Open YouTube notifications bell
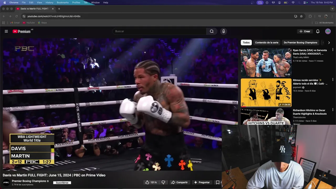The image size is (336, 189). coord(318,31)
